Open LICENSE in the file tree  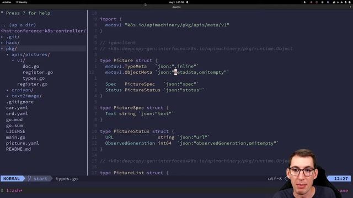16,131
